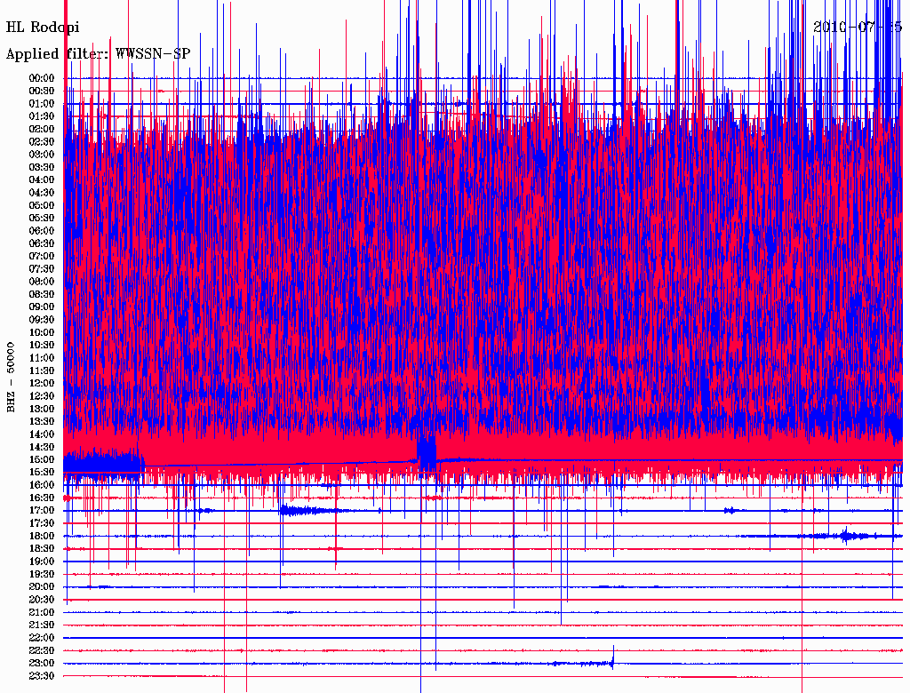The width and height of the screenshot is (910, 693).
Task: Click the seismic event on the 17:00 trace
Action: (302, 510)
